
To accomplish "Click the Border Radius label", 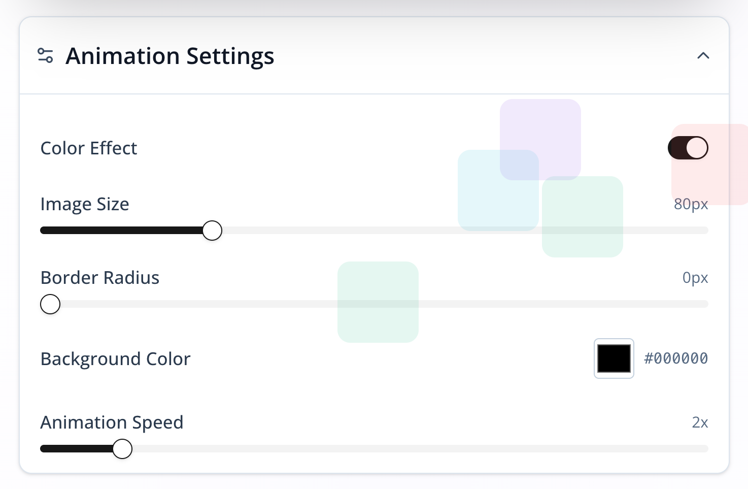I will 100,278.
